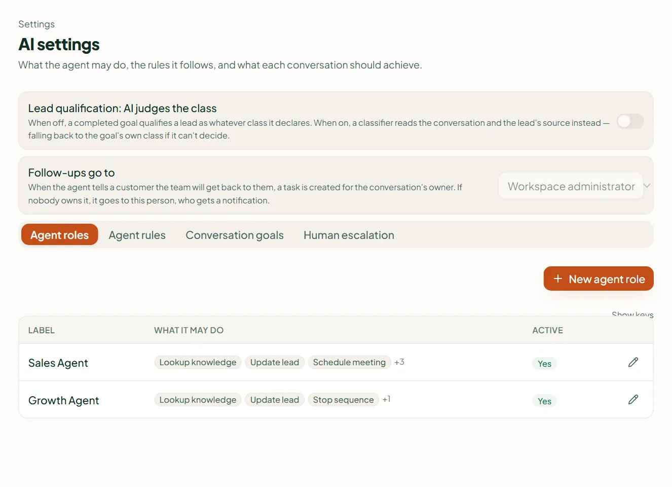Create a New agent role
672x487 pixels.
(x=599, y=279)
